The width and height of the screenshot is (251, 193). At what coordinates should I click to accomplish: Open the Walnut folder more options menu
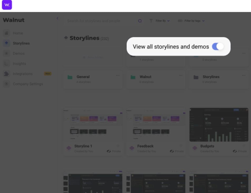coord(181,75)
